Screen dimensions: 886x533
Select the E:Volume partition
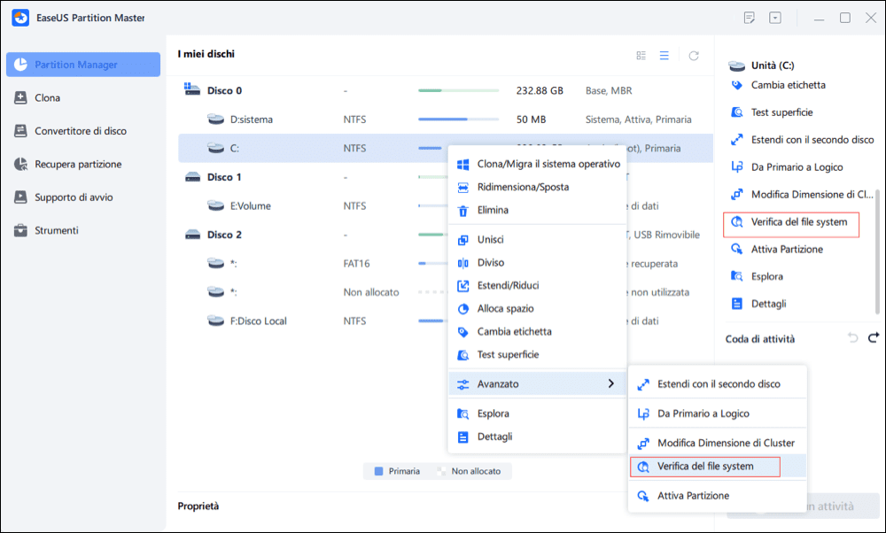tap(313, 205)
